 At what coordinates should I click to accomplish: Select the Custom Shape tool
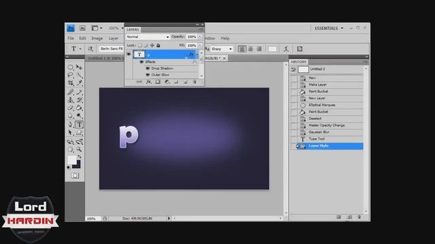80,133
